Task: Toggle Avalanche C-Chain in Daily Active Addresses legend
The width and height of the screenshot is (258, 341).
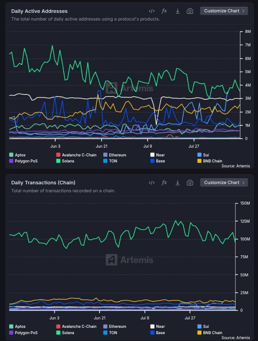Action: (76, 155)
